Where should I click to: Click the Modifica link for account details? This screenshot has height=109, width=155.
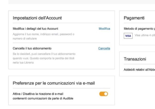[104, 28]
